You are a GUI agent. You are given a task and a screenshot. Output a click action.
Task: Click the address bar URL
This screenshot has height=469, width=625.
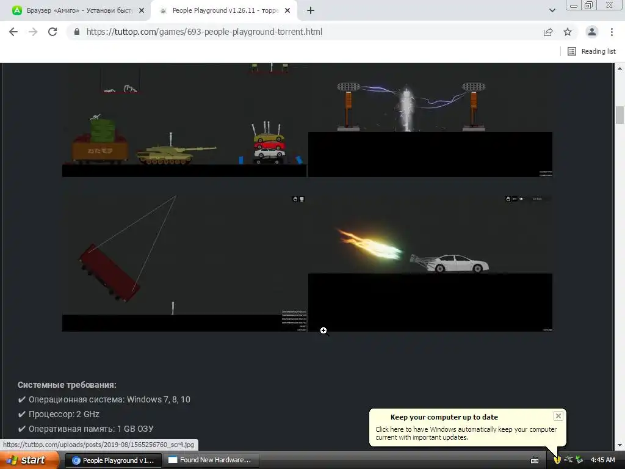[x=204, y=32]
